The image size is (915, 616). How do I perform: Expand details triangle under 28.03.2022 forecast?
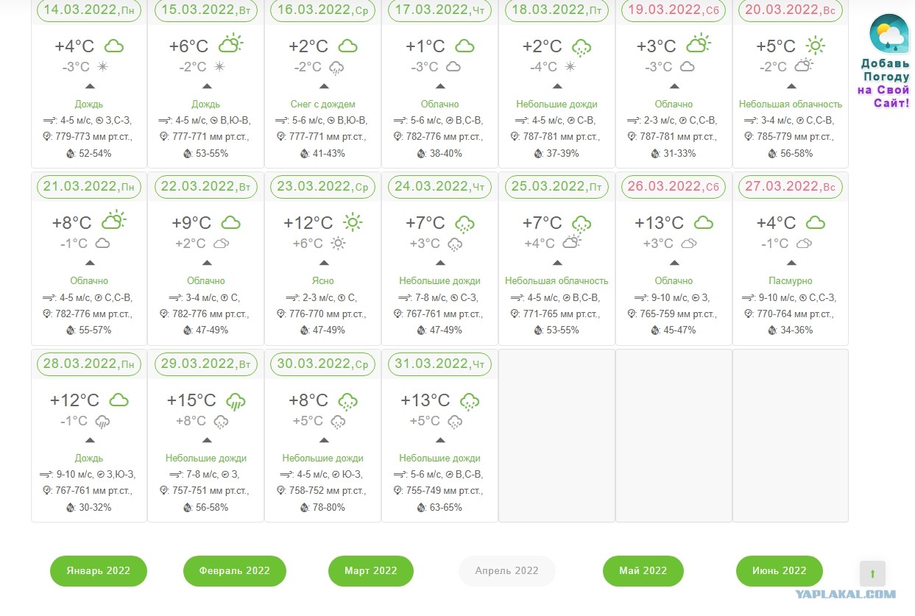pyautogui.click(x=90, y=440)
